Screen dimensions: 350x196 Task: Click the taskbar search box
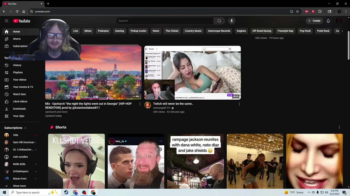[x=35, y=192]
